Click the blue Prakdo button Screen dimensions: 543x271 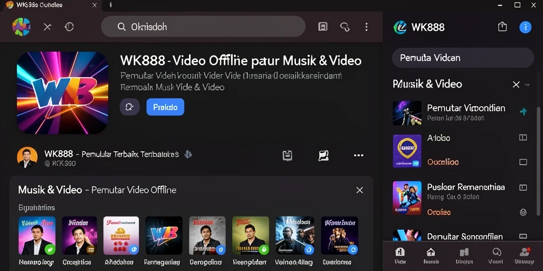(x=165, y=107)
